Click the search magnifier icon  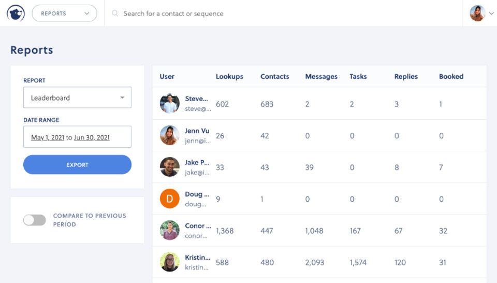point(115,13)
